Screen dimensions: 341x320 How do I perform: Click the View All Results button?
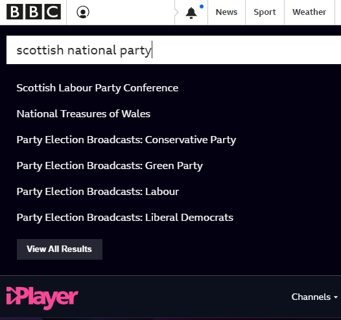[60, 249]
